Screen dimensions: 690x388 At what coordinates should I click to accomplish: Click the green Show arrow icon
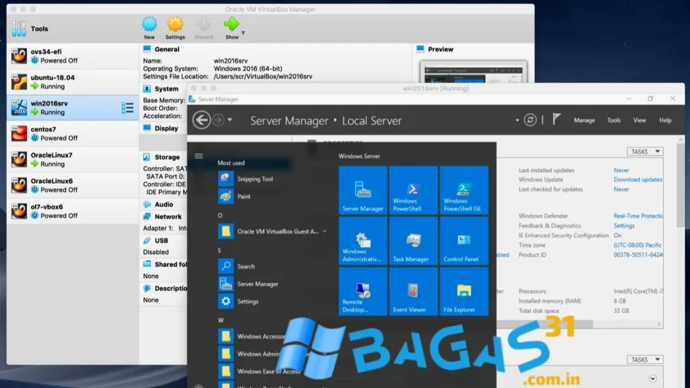pos(231,25)
